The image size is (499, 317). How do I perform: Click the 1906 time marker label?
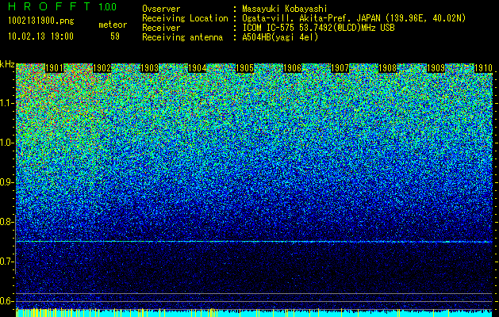pyautogui.click(x=293, y=68)
